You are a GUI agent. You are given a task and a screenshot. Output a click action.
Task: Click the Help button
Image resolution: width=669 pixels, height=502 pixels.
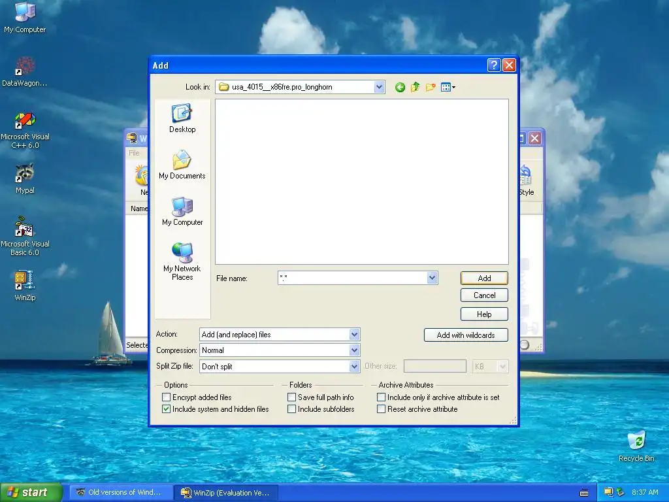(484, 314)
